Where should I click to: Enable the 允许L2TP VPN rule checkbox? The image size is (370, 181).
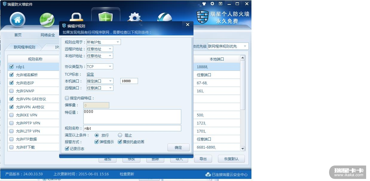pos(12,131)
